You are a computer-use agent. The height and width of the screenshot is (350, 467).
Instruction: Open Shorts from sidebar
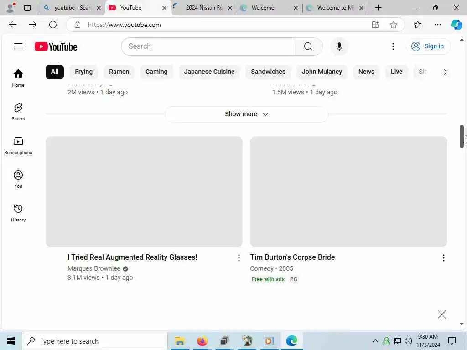coord(18,112)
